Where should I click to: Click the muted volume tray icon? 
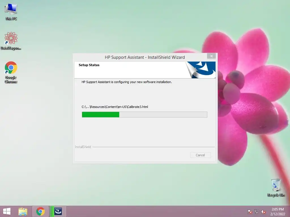click(x=263, y=211)
